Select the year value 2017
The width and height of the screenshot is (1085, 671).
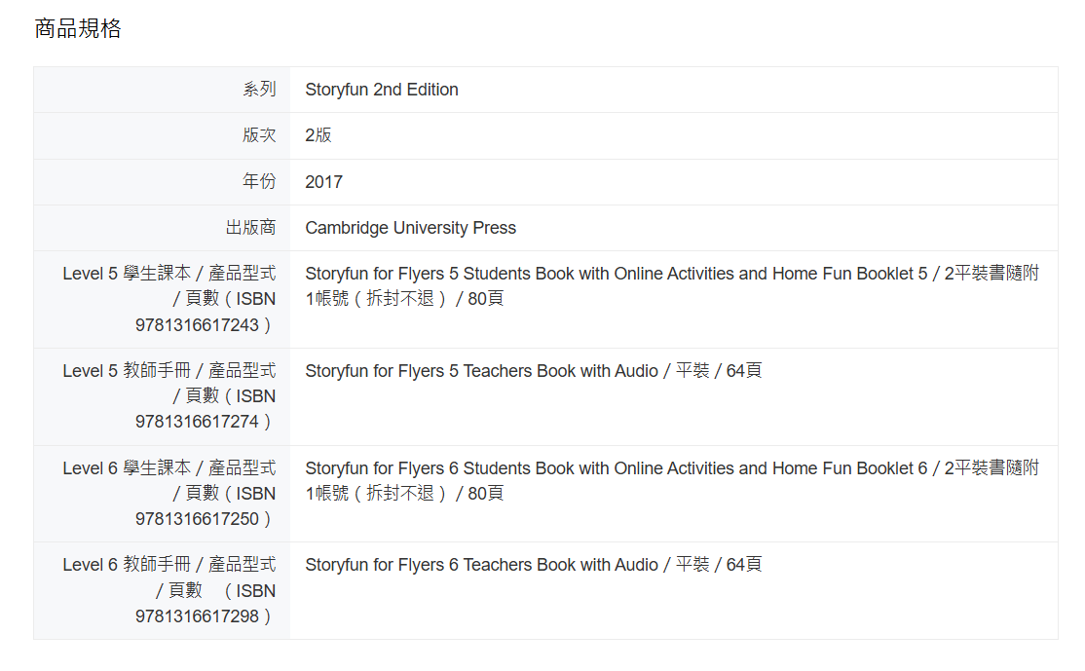coord(323,182)
